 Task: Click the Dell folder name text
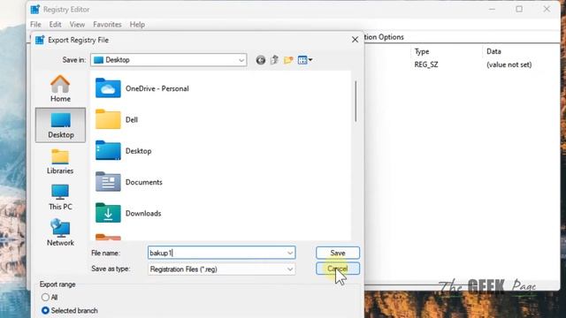(x=132, y=120)
